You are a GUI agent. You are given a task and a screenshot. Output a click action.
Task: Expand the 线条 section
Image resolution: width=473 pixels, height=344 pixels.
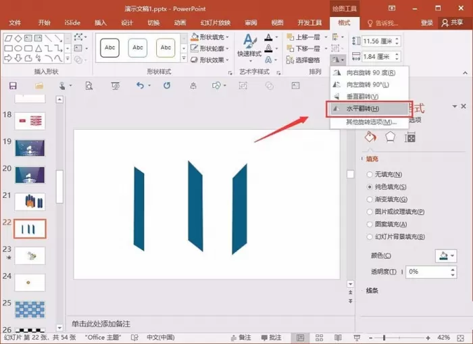coord(372,291)
